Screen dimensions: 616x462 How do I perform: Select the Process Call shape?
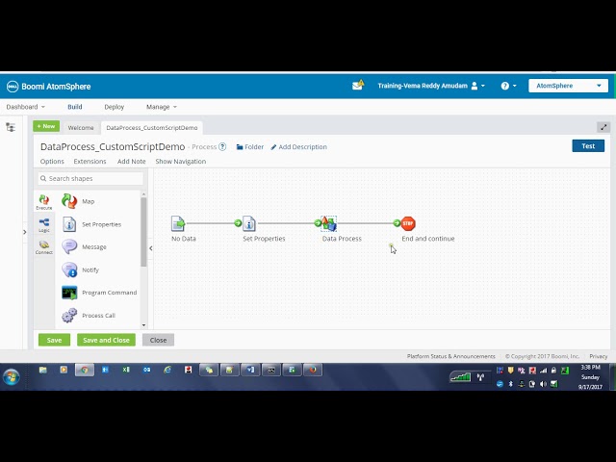89,316
